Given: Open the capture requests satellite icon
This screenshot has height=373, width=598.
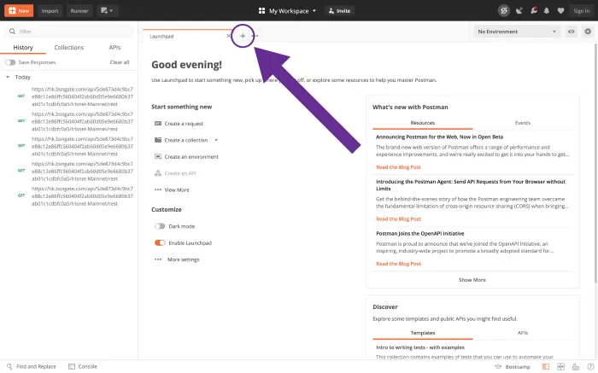Looking at the screenshot, I should [x=519, y=10].
